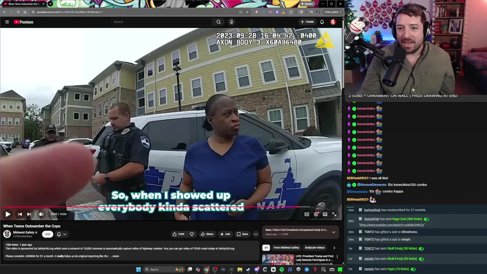Mute the video with the speaker icon
The width and height of the screenshot is (487, 274).
41,214
